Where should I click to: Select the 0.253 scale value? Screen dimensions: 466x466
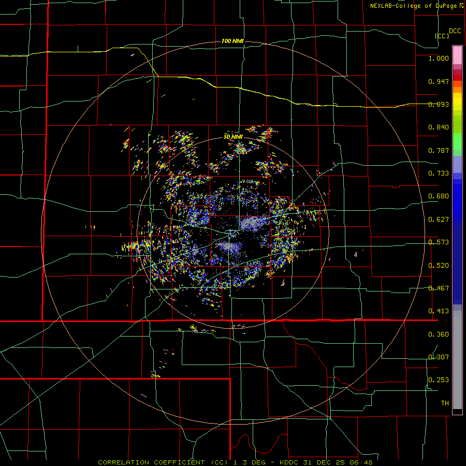coord(439,380)
